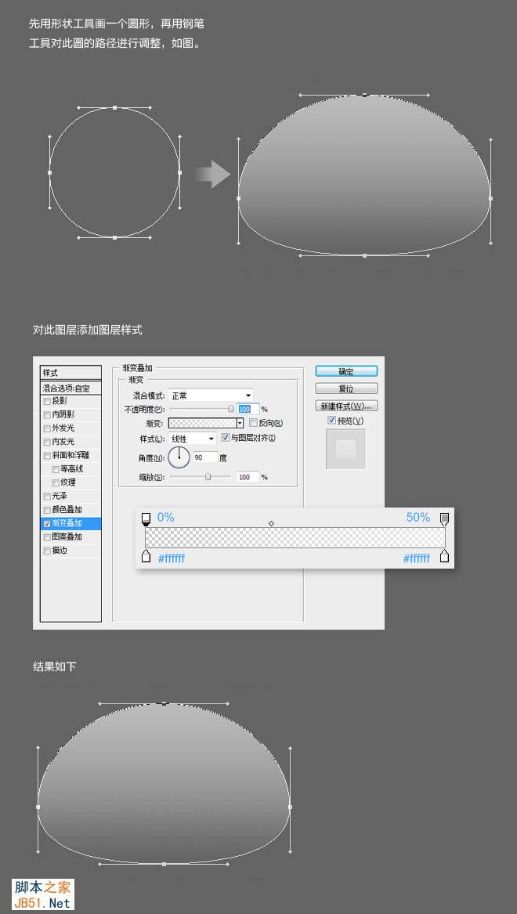
Task: Click the 角度 input field showing 90
Action: pyautogui.click(x=204, y=457)
